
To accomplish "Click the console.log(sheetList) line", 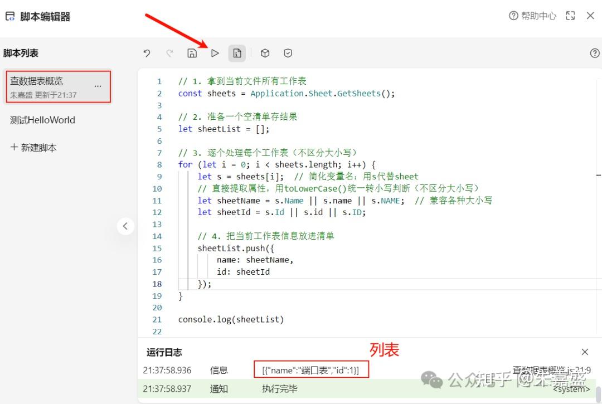I will pyautogui.click(x=231, y=319).
